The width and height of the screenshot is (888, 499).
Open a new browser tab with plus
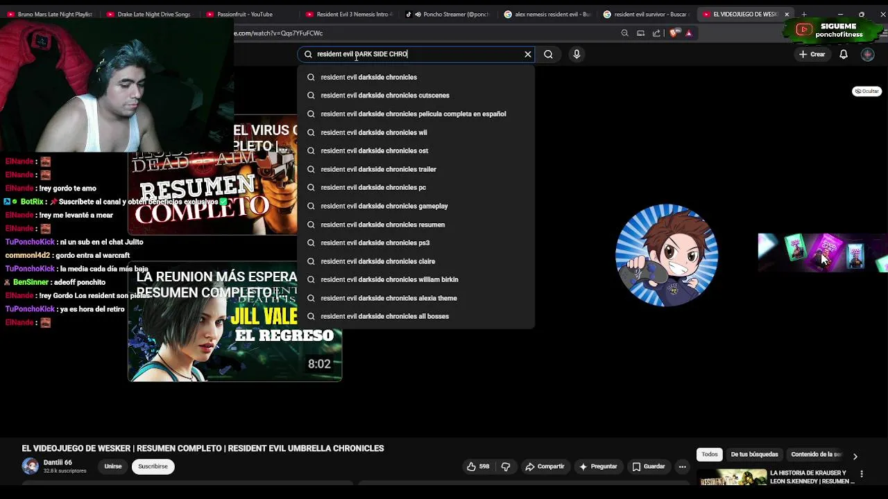(804, 14)
